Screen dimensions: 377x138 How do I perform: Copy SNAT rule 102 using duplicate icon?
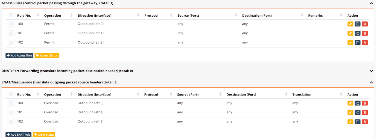(357, 122)
